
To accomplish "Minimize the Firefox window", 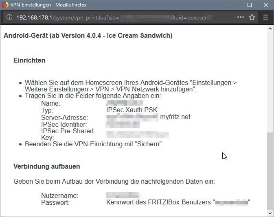I will point(234,5).
